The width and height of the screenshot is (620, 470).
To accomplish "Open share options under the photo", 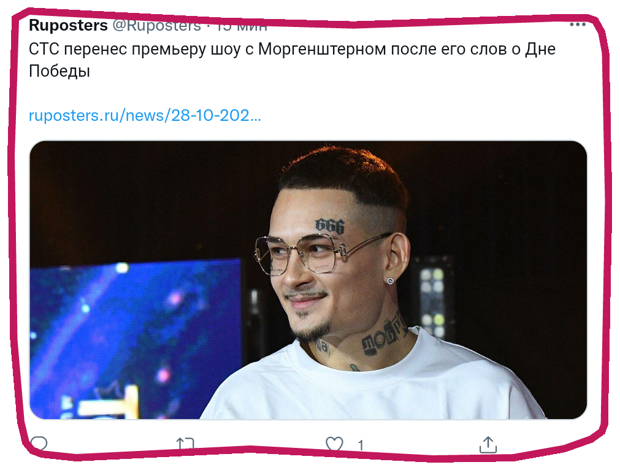I will click(488, 444).
